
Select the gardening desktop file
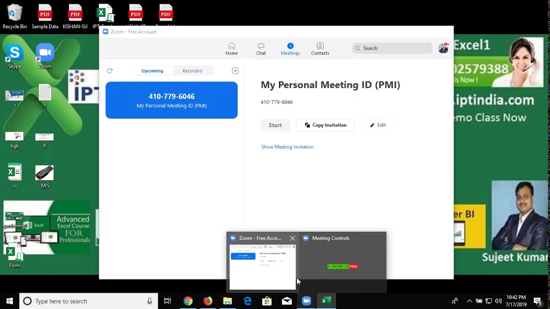pyautogui.click(x=15, y=220)
